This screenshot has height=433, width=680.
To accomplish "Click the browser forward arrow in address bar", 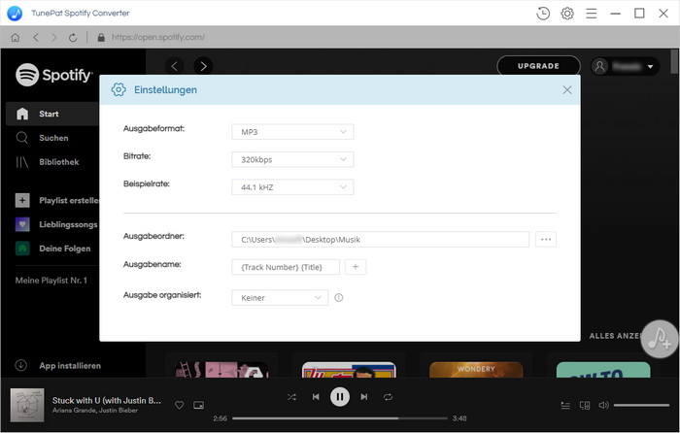I will tap(53, 38).
